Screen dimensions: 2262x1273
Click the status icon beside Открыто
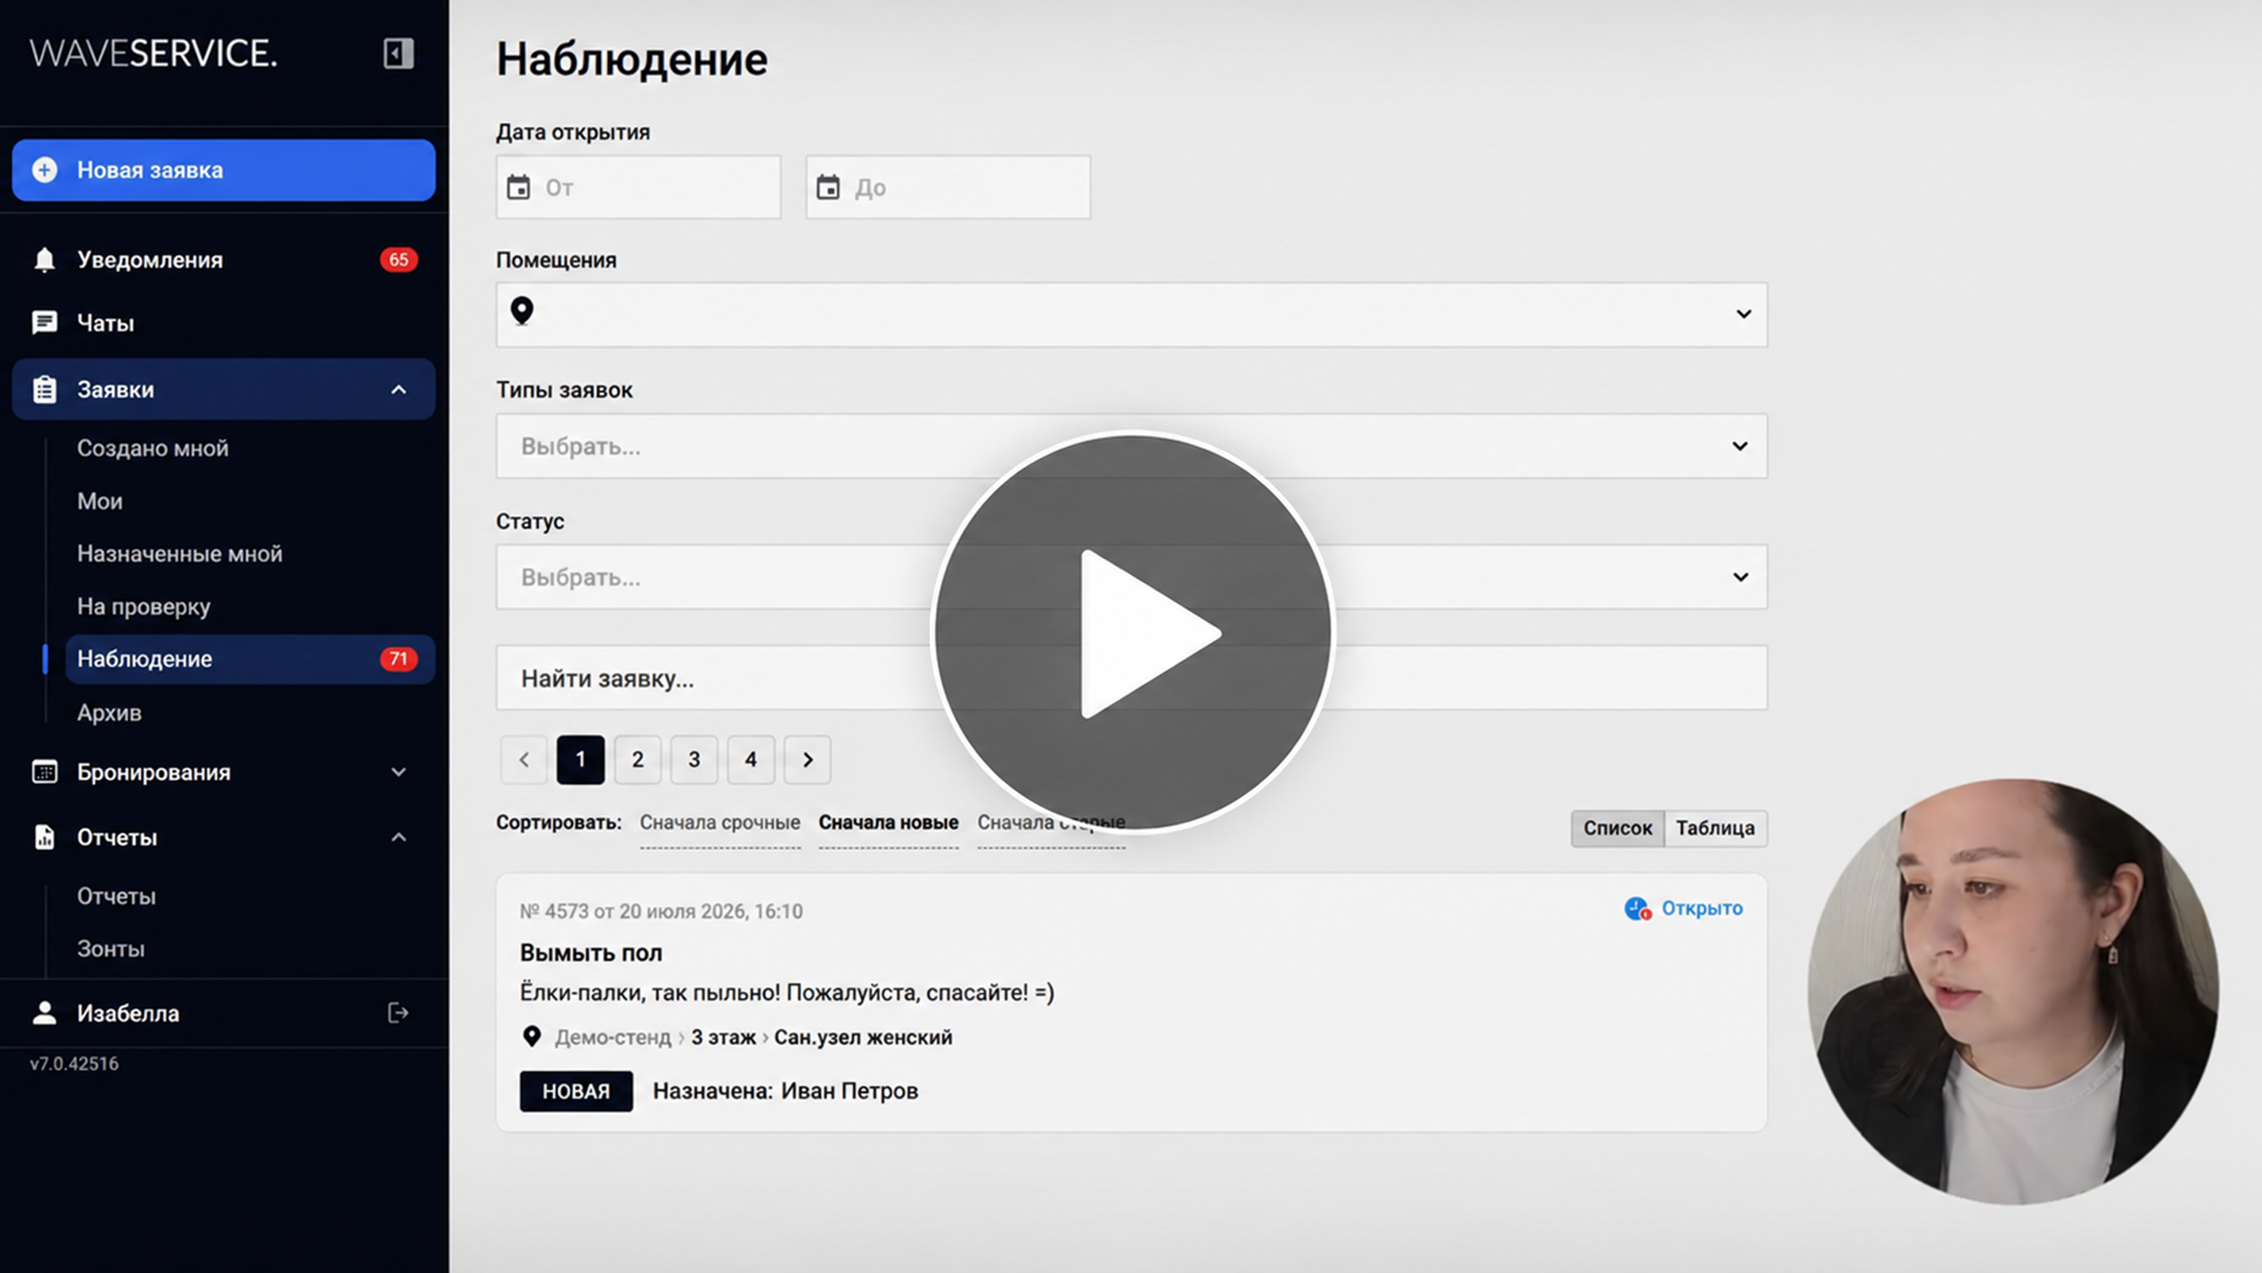pyautogui.click(x=1638, y=909)
